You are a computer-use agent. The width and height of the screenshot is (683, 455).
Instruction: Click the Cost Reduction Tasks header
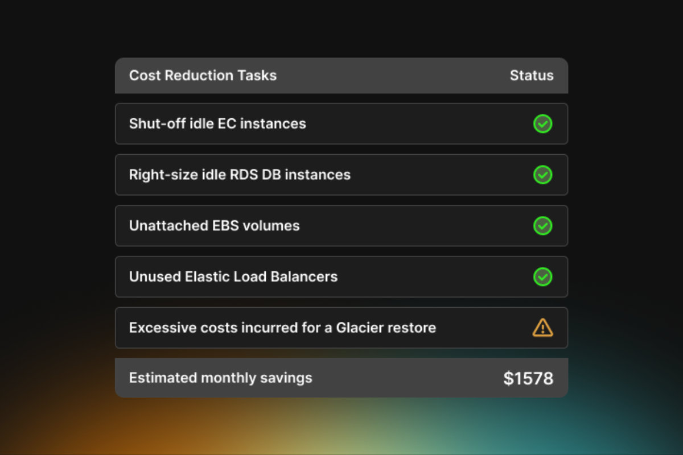click(203, 76)
